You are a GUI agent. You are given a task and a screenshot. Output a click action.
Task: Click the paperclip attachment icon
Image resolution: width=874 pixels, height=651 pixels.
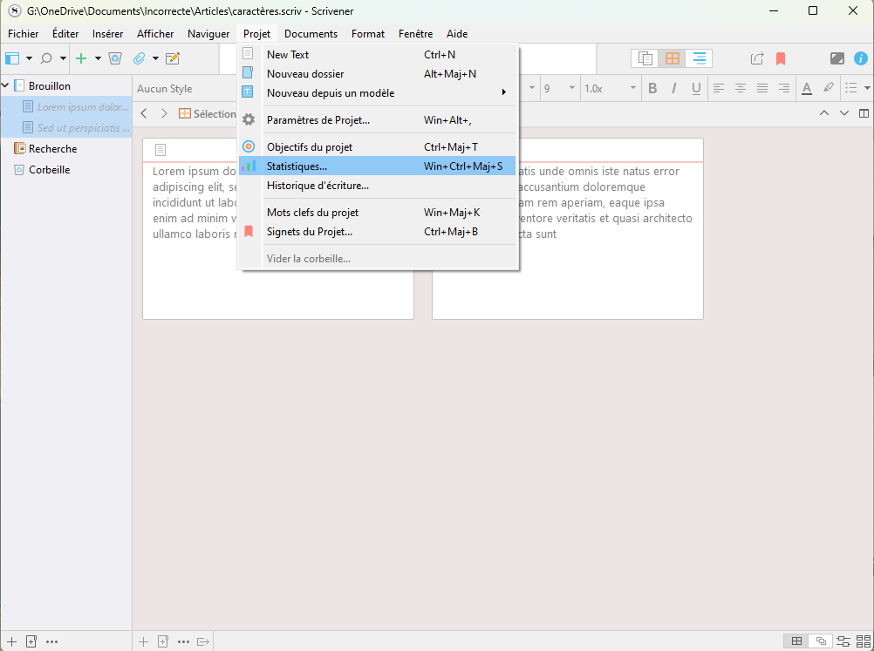(x=139, y=58)
